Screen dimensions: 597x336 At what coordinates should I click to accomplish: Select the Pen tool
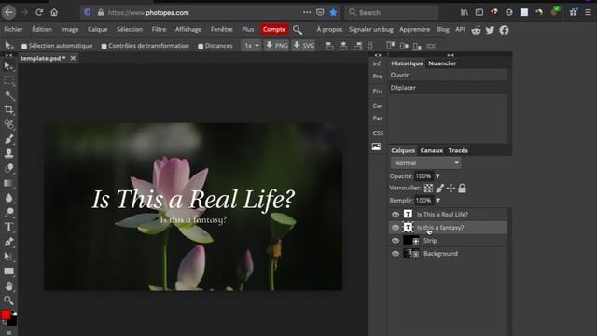8,242
